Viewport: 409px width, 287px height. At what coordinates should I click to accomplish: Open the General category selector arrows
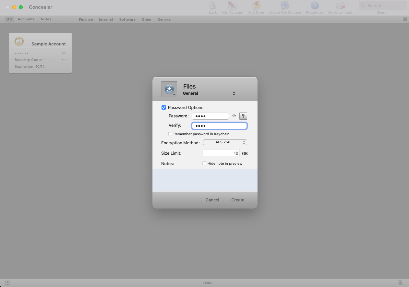click(x=234, y=93)
